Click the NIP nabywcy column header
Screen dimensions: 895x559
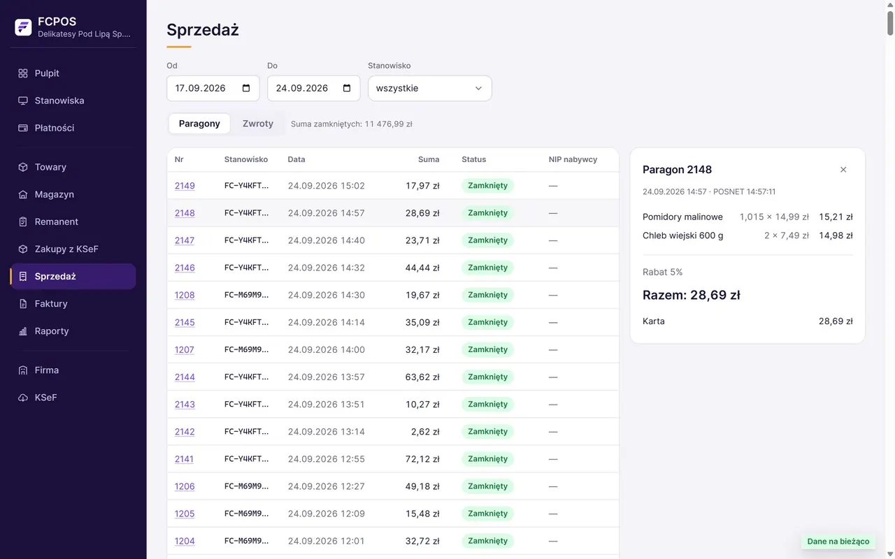pyautogui.click(x=573, y=159)
